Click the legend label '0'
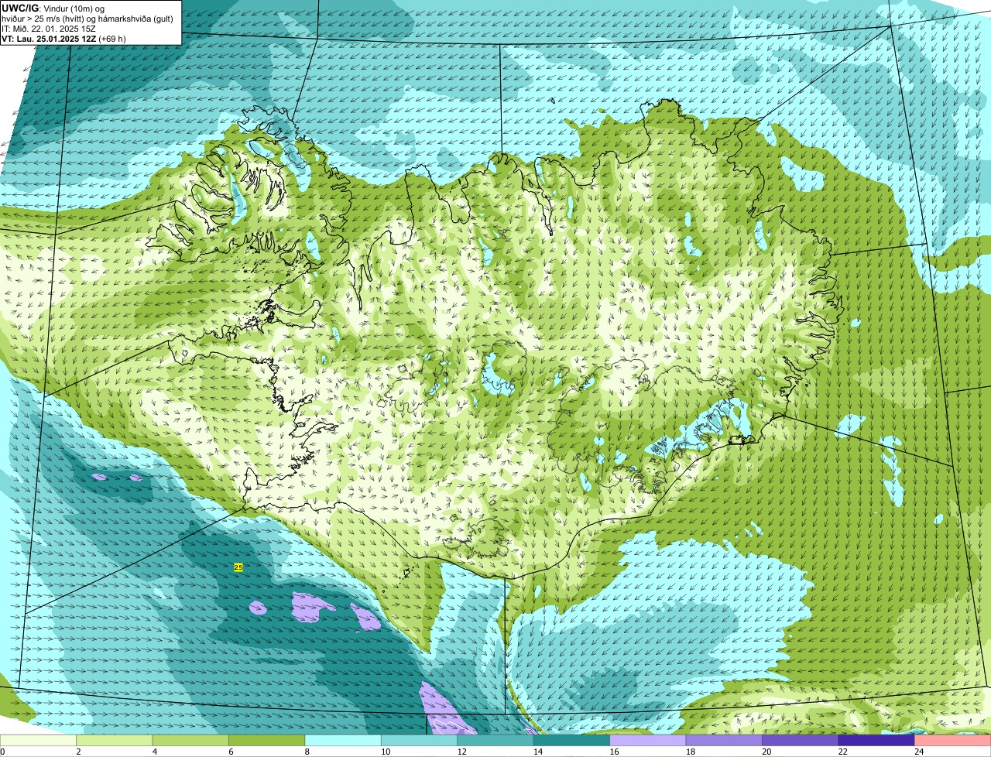Screen dimensions: 991x757 [x=2, y=752]
